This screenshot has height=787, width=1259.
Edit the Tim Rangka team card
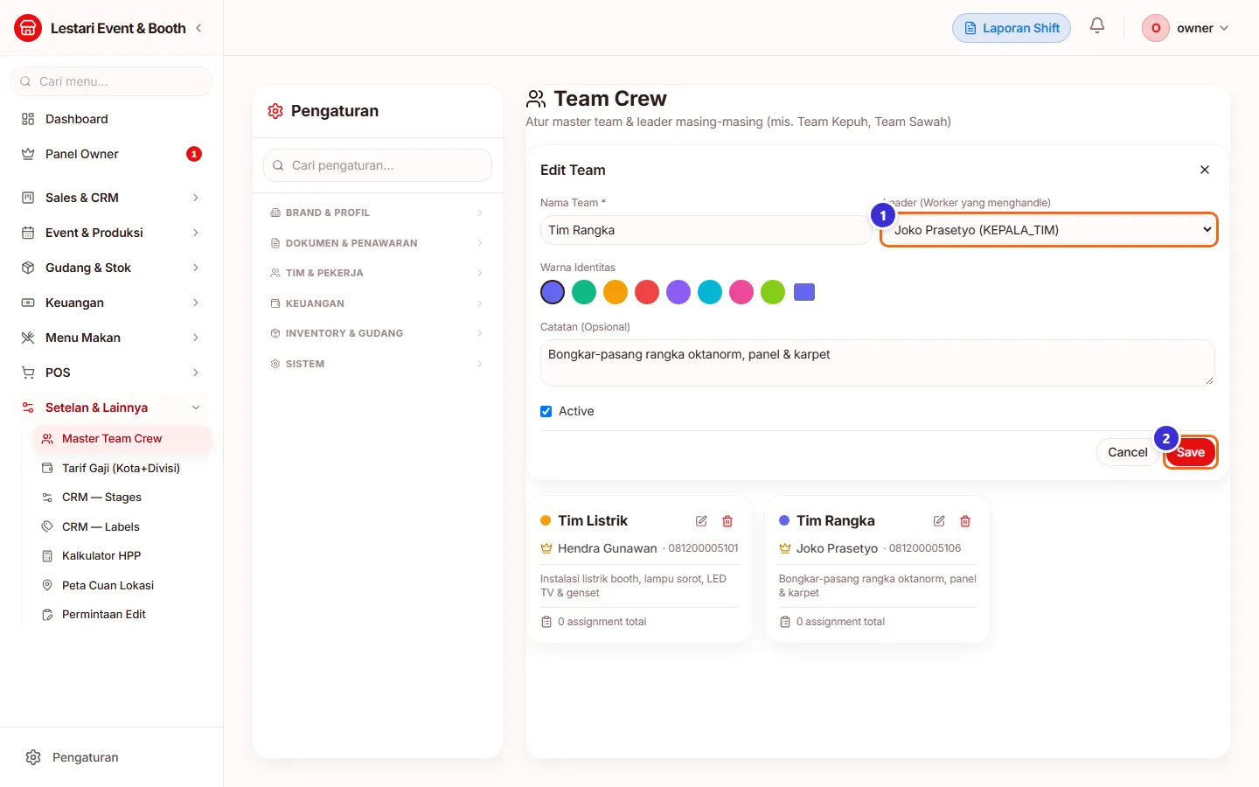(939, 521)
